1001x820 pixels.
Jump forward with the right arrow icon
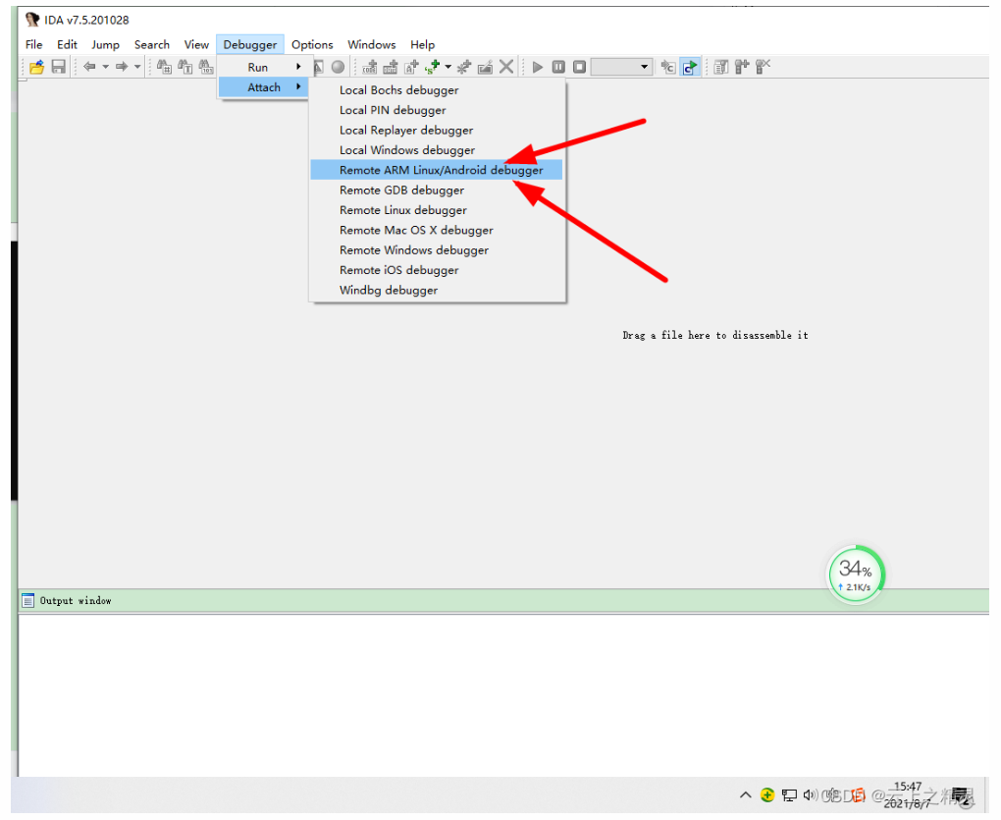122,67
